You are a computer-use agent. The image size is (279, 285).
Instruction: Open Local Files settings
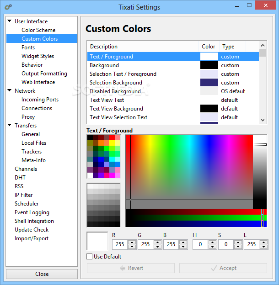pos(34,143)
